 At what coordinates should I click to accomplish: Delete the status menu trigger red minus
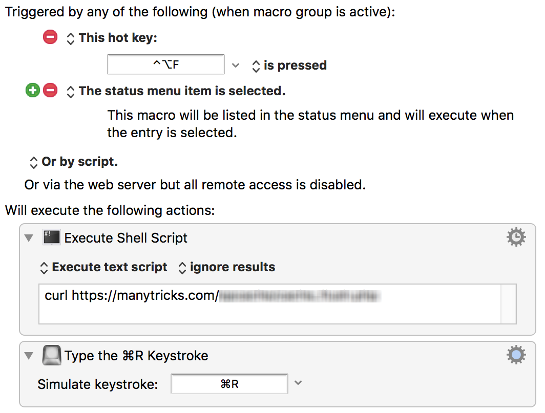(x=50, y=90)
